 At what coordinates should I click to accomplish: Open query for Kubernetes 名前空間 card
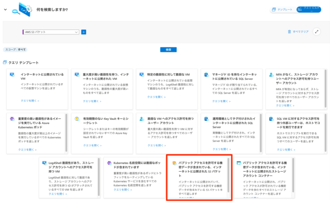coord(123,190)
